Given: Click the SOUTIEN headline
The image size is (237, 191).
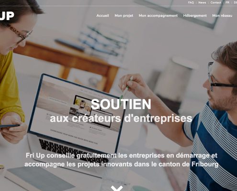Looking at the screenshot, I should (x=121, y=104).
